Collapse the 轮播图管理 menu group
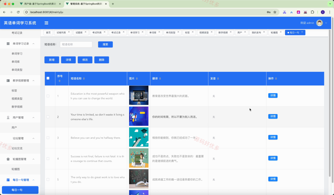 click(34, 159)
